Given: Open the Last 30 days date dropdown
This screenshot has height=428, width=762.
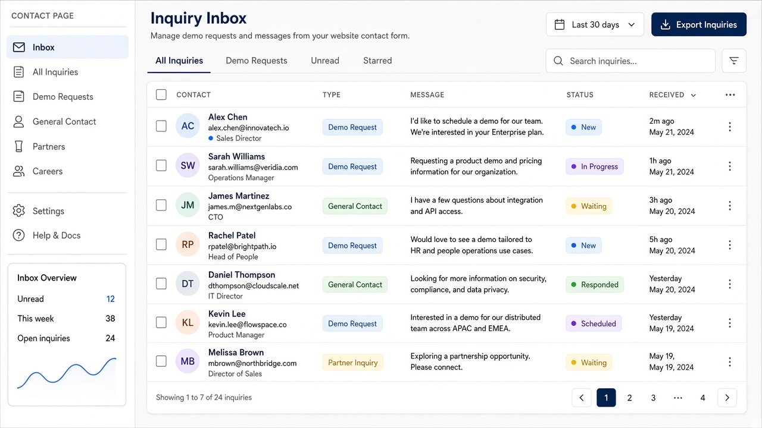Looking at the screenshot, I should click(595, 24).
